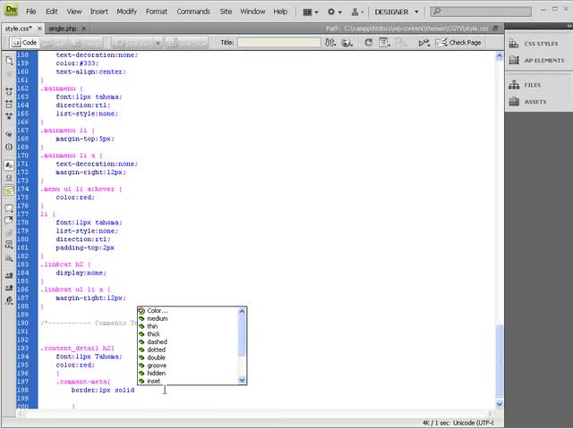
Task: Open the CSS Styles panel
Action: click(x=540, y=43)
